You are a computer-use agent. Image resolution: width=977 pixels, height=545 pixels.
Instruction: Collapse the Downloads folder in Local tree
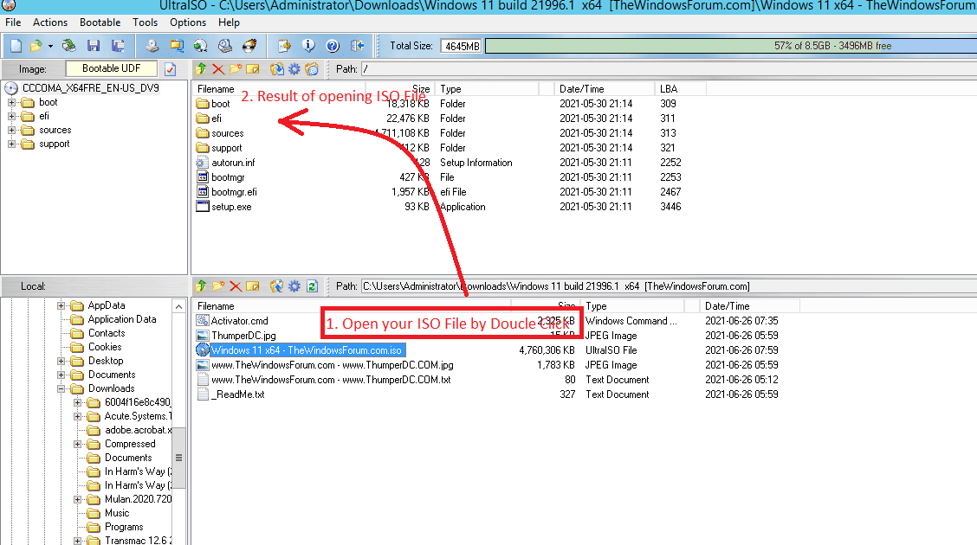[x=61, y=388]
